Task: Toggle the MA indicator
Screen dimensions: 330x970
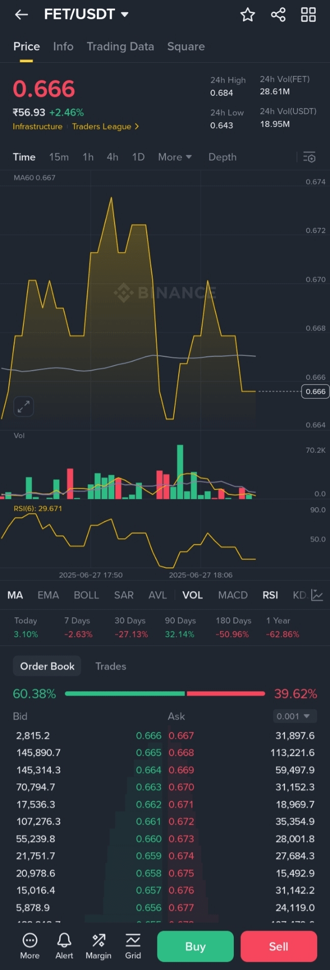Action: coord(15,595)
